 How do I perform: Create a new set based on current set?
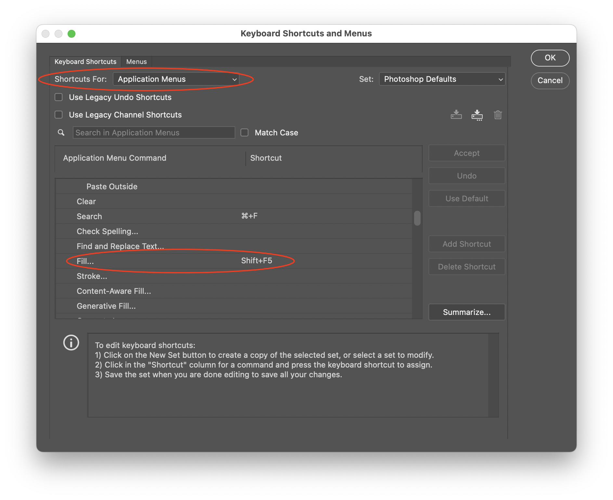point(477,115)
